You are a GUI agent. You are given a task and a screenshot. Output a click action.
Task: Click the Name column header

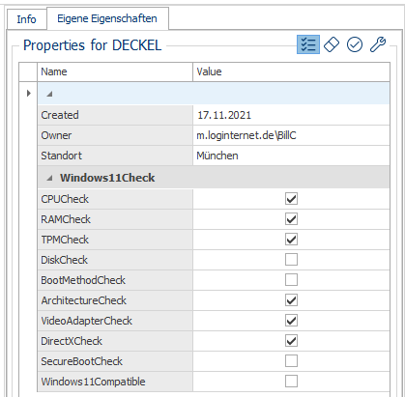point(115,71)
